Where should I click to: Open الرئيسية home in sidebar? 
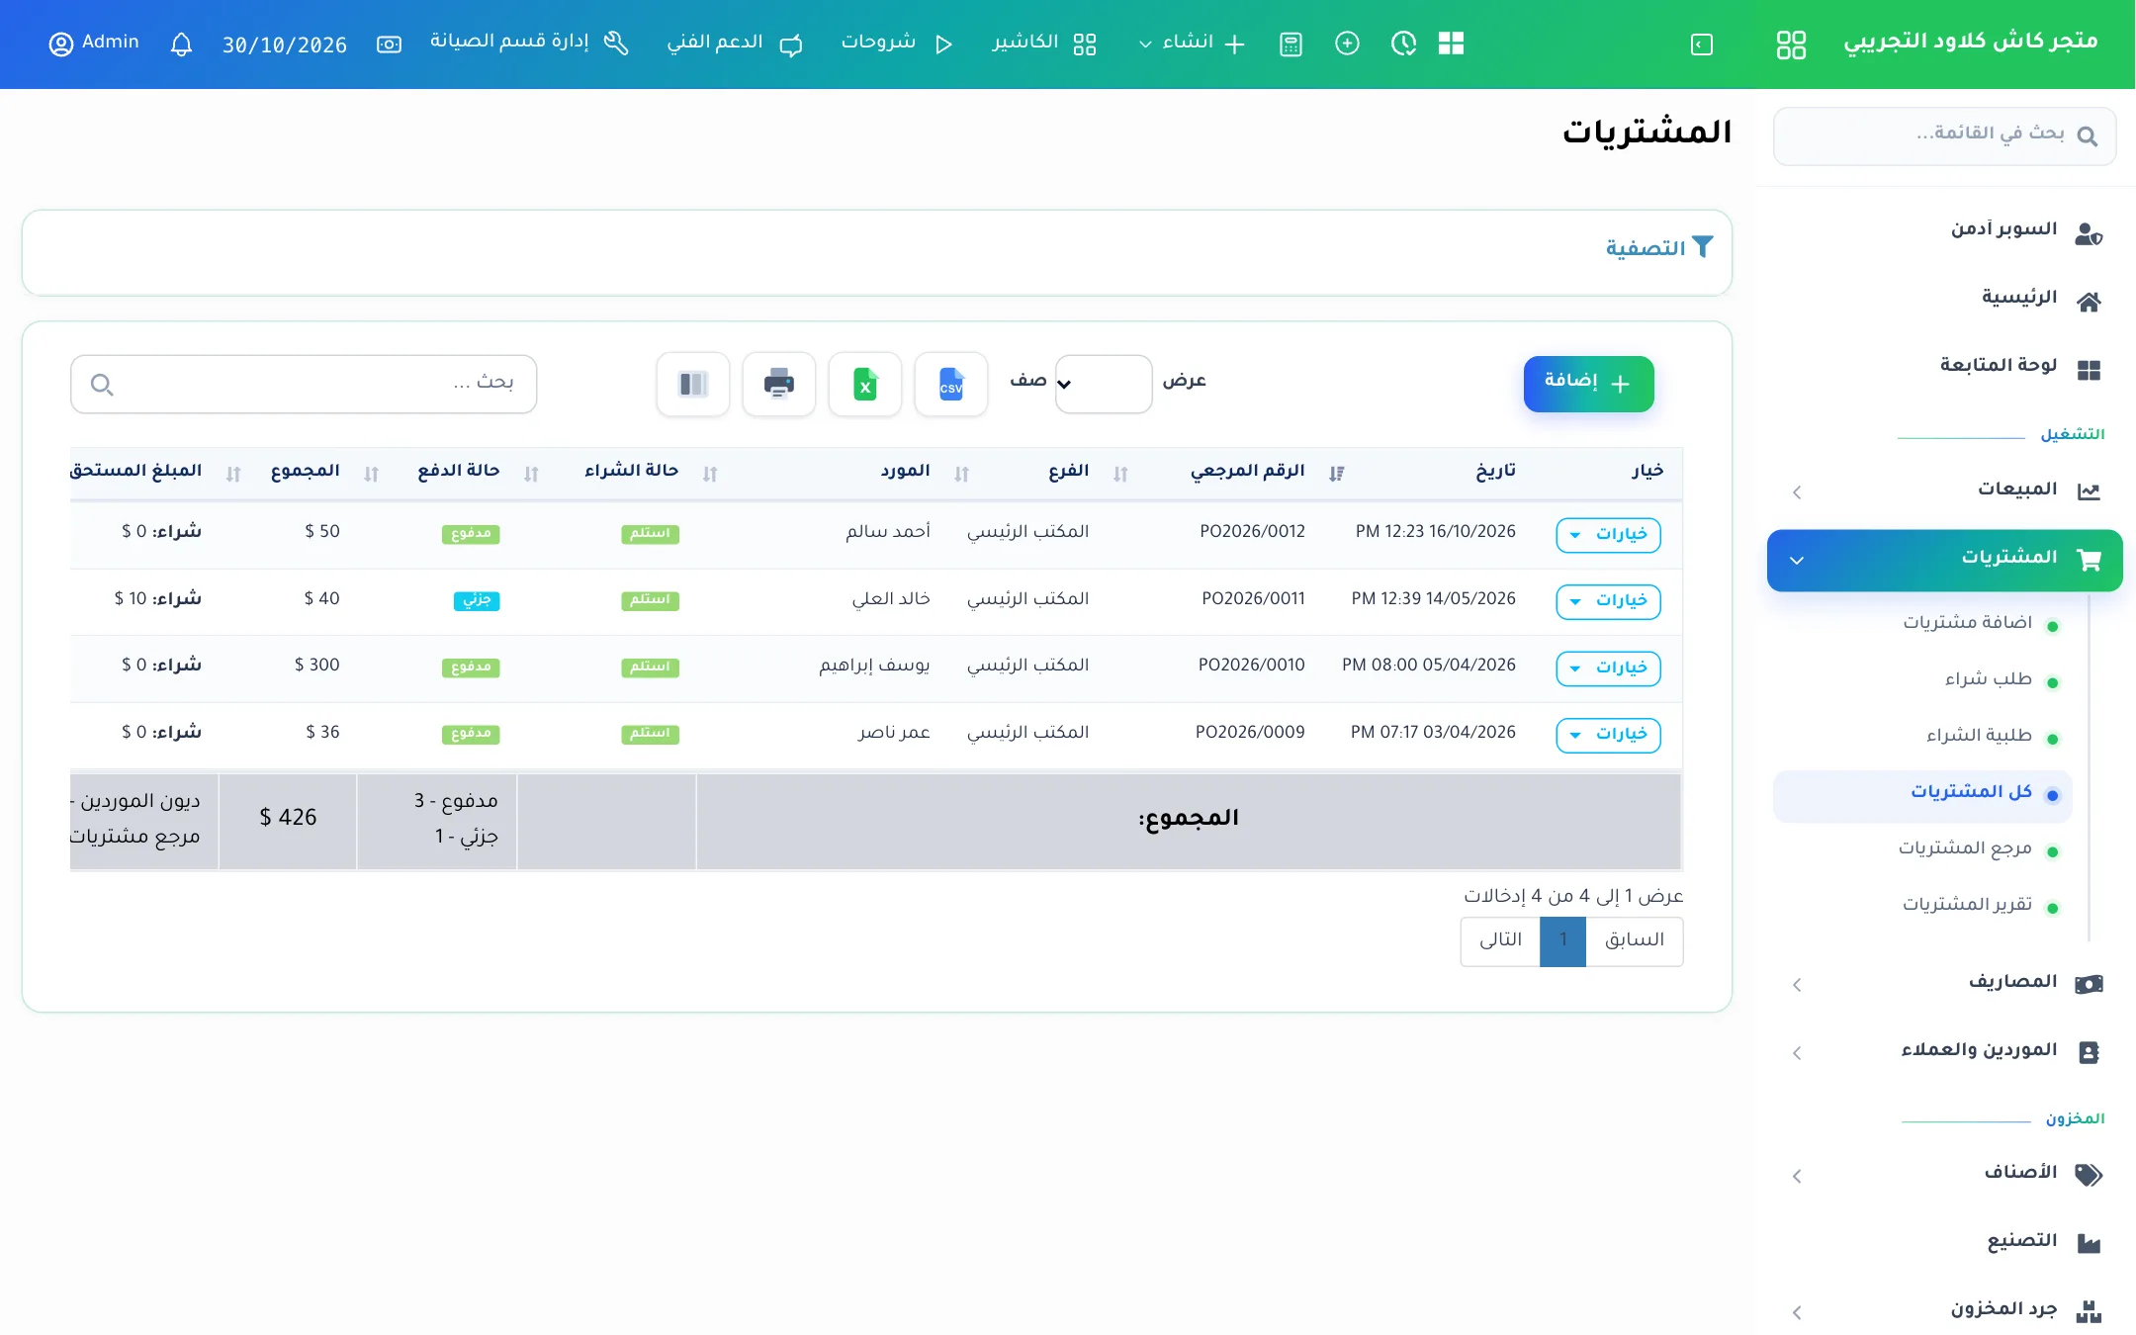click(x=1944, y=300)
